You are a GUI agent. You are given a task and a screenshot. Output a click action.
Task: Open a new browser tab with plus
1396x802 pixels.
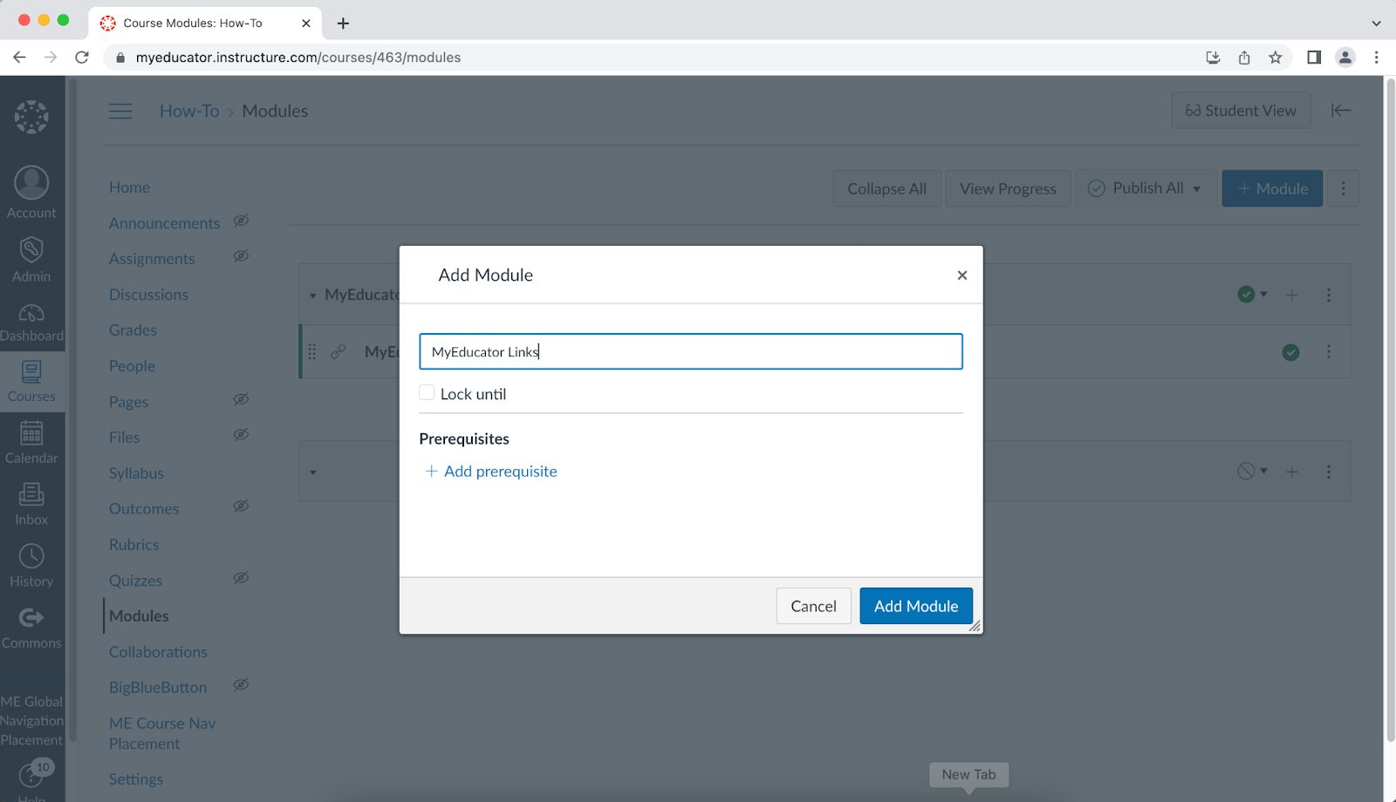(343, 24)
